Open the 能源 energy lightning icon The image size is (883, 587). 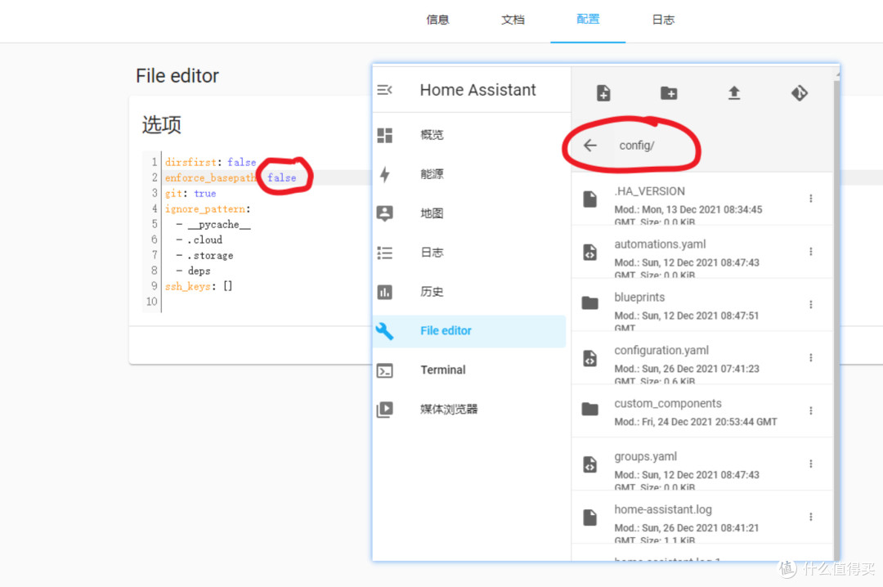pos(384,174)
